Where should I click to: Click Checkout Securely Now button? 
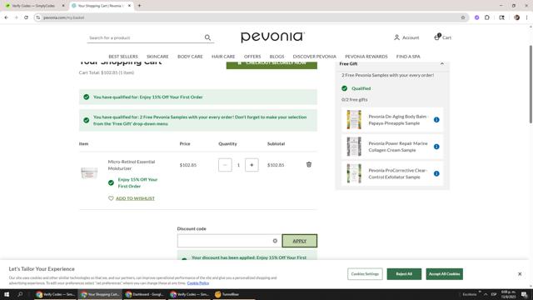point(271,64)
